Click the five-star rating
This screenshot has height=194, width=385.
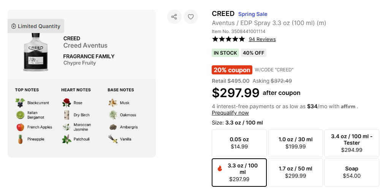point(228,39)
